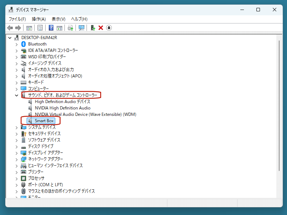287x215 pixels.
Task: Maximize the Device Manager window
Action: coord(258,10)
